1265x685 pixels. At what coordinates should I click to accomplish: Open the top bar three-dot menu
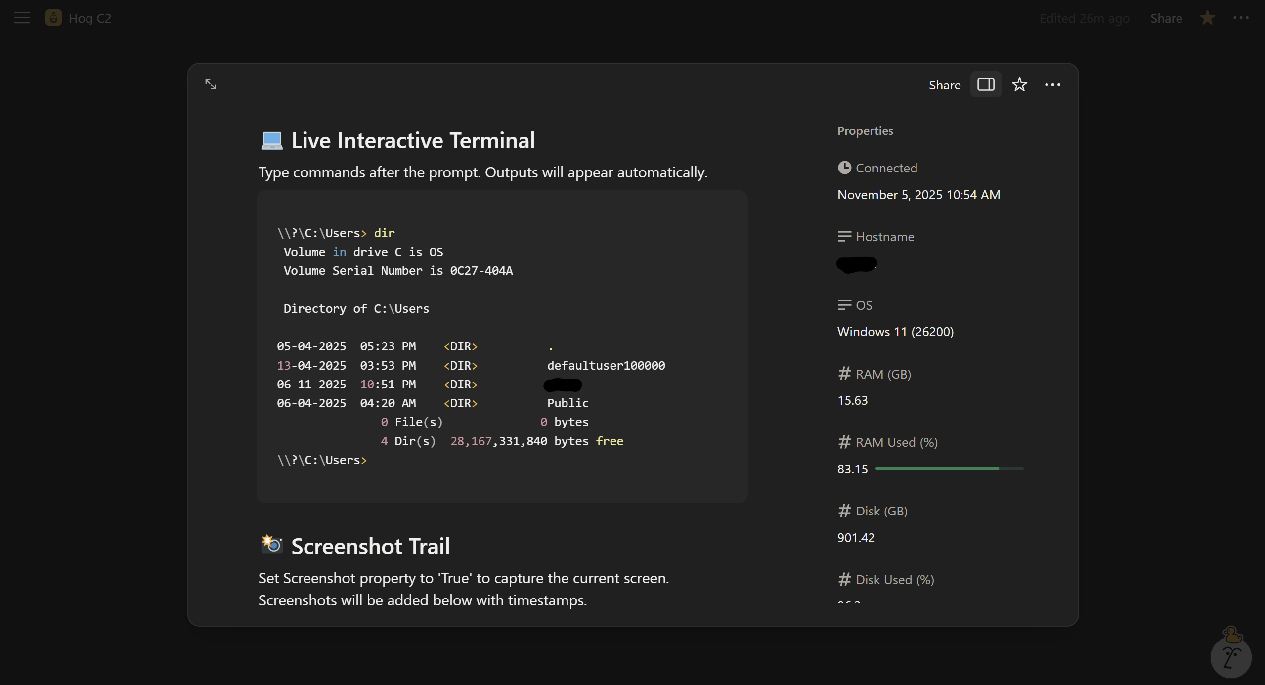1241,18
